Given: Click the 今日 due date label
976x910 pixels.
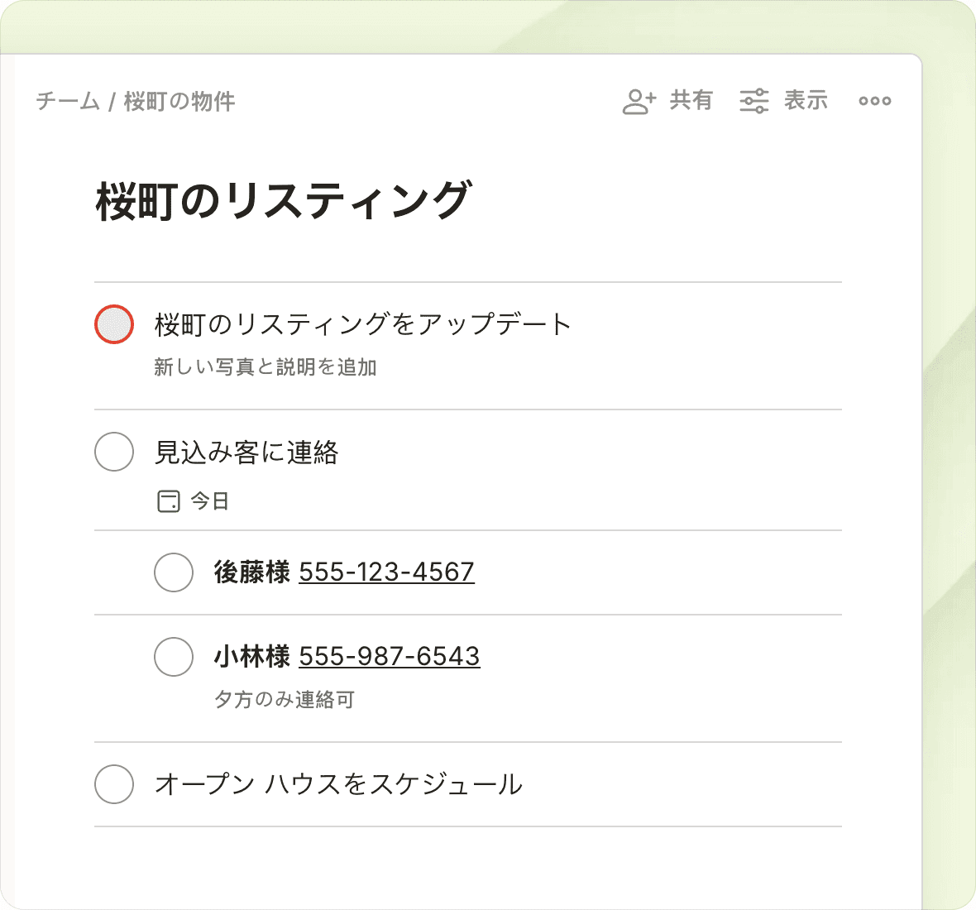Looking at the screenshot, I should pyautogui.click(x=210, y=501).
